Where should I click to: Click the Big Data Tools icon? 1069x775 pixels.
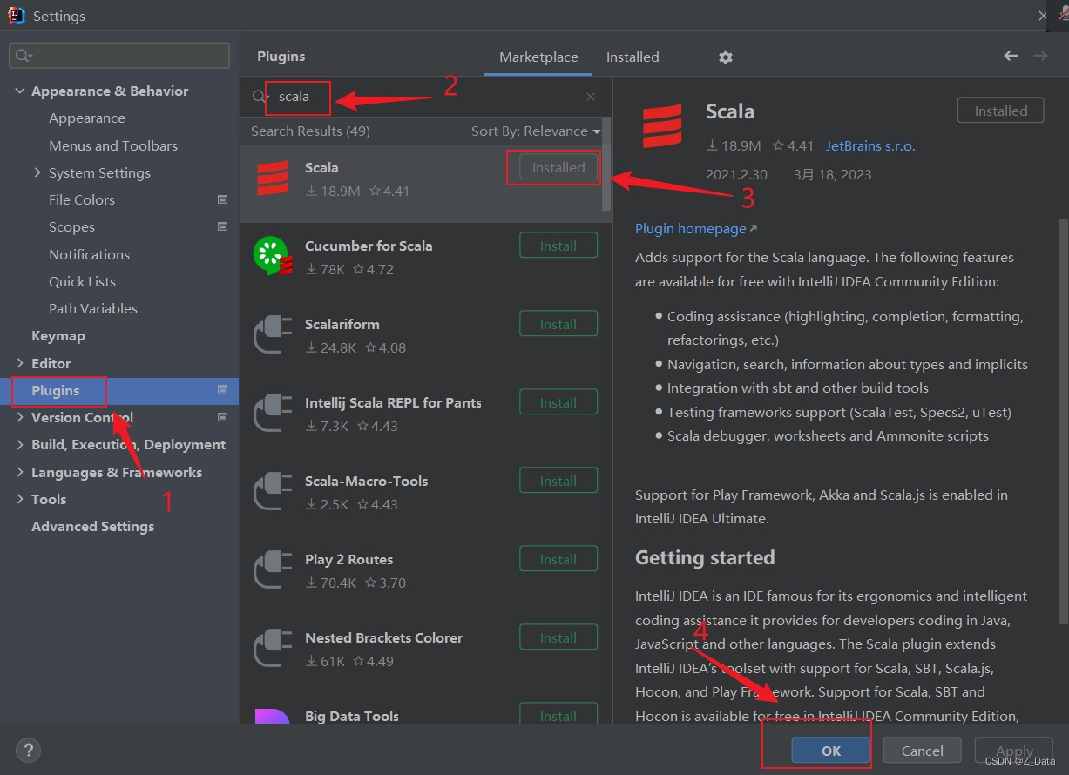pos(272,716)
